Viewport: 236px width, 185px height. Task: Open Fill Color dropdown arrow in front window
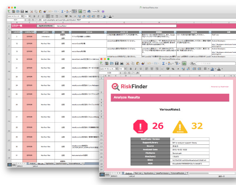215,69
